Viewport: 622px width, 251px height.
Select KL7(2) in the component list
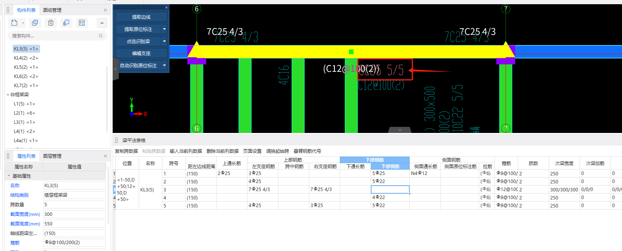coord(26,86)
